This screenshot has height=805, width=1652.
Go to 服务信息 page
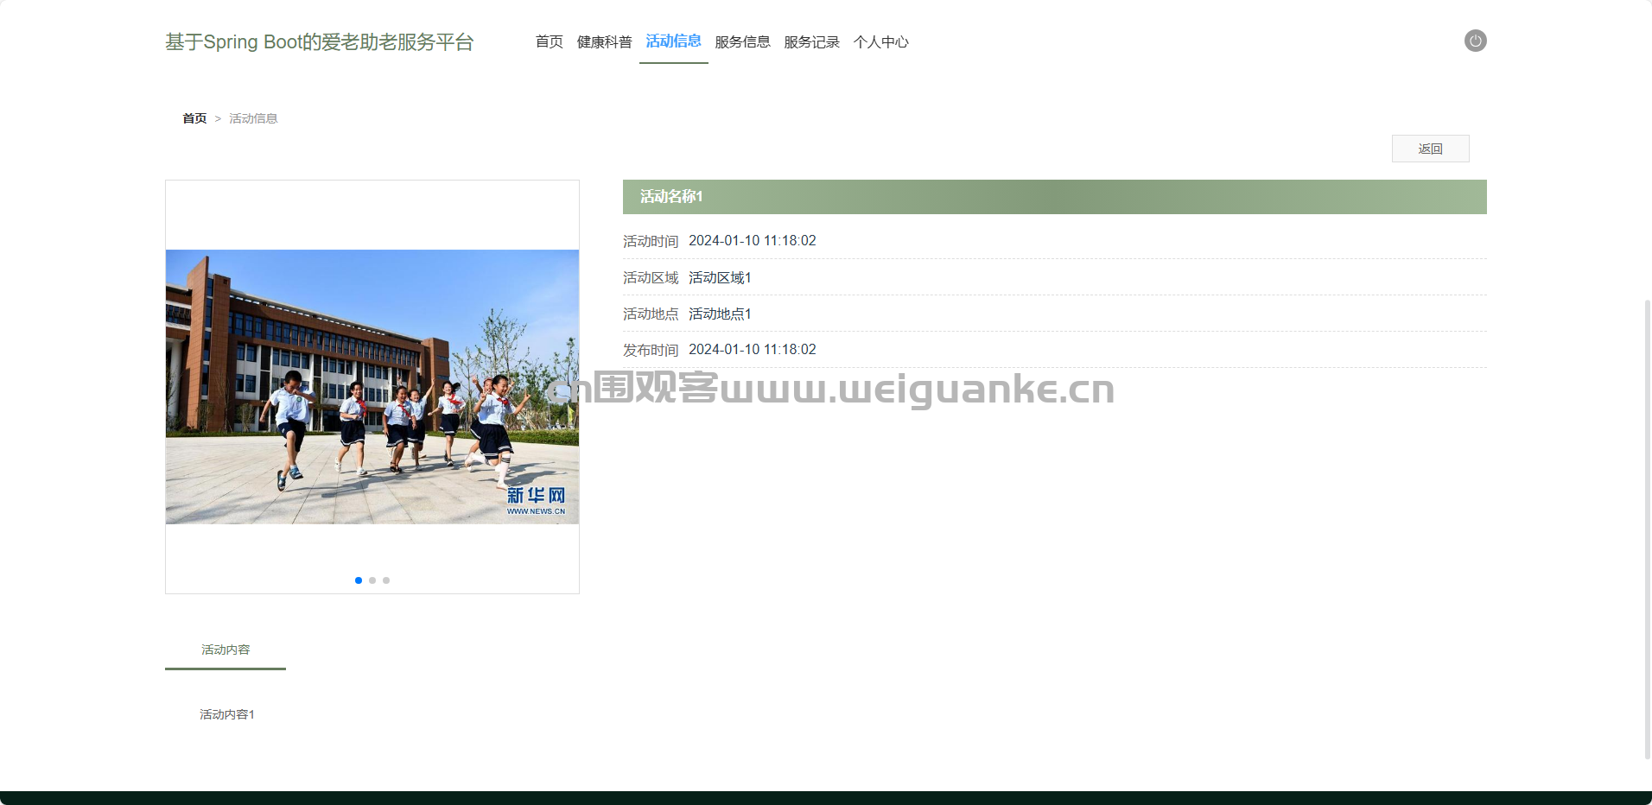(x=742, y=41)
